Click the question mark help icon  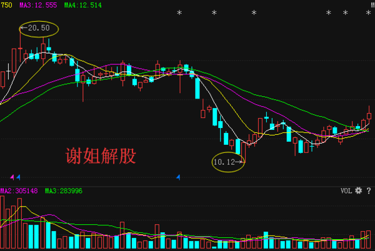click(369, 190)
